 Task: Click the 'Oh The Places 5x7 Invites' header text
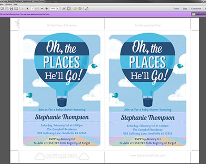[62, 25]
